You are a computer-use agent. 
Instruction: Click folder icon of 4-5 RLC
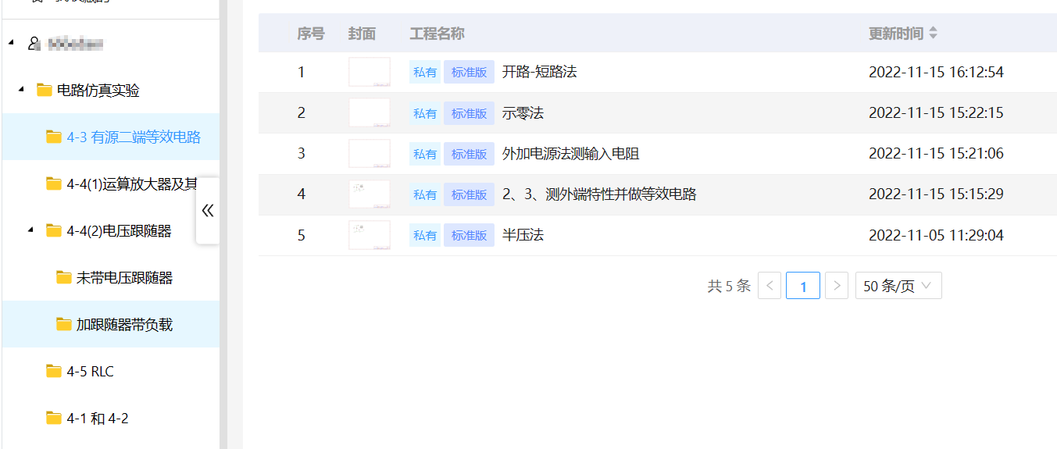click(54, 372)
